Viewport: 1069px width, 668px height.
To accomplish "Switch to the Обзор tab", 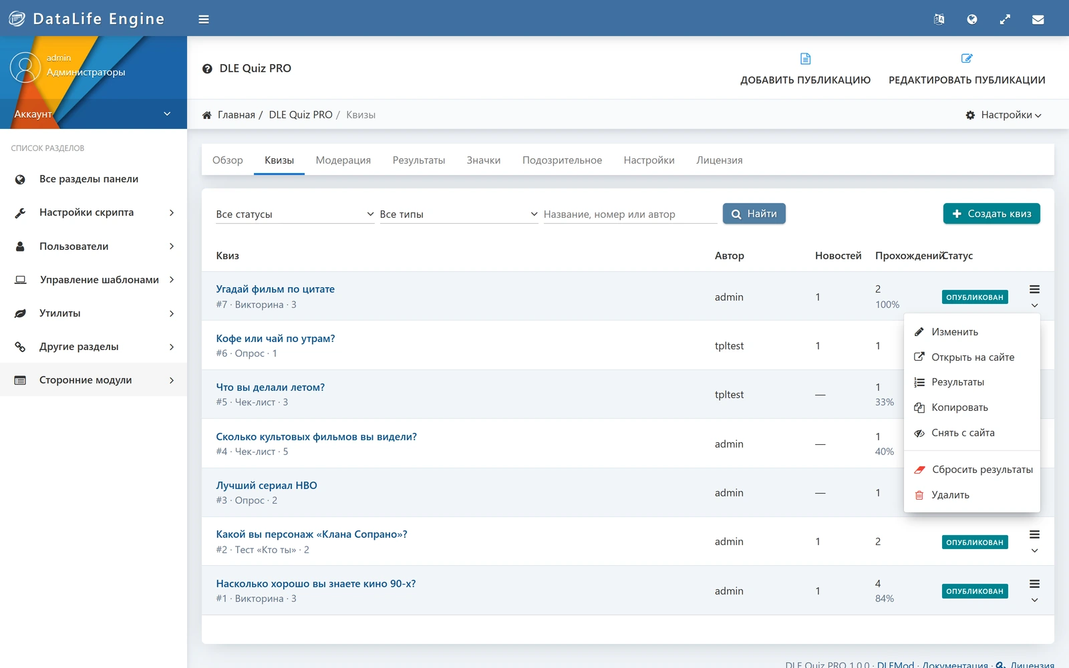I will point(228,160).
